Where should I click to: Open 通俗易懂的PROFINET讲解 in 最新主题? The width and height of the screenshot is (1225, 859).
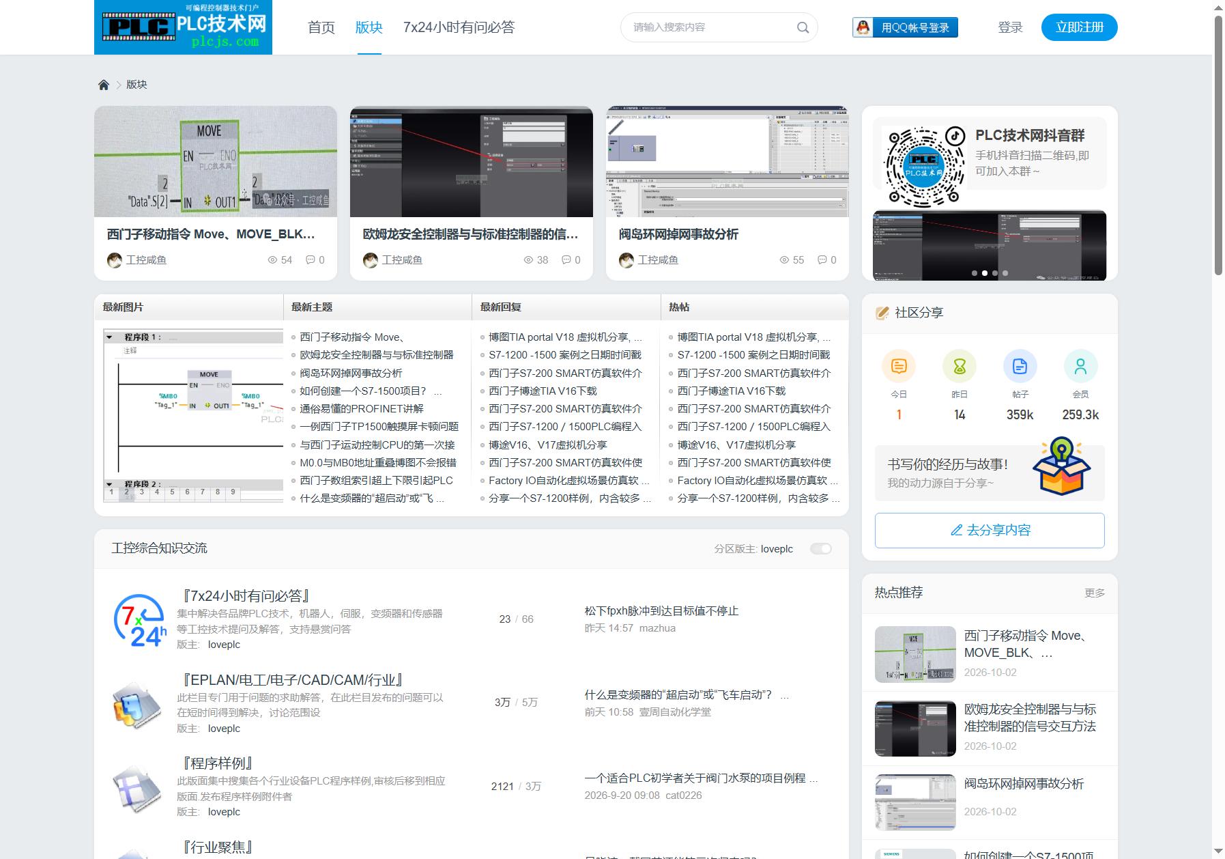click(362, 409)
